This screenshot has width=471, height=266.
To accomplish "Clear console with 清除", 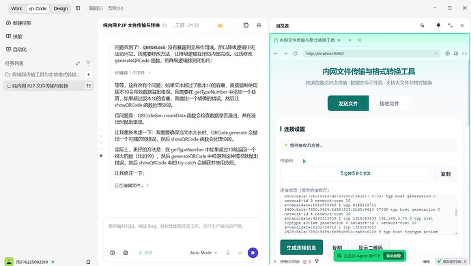I will [x=426, y=262].
